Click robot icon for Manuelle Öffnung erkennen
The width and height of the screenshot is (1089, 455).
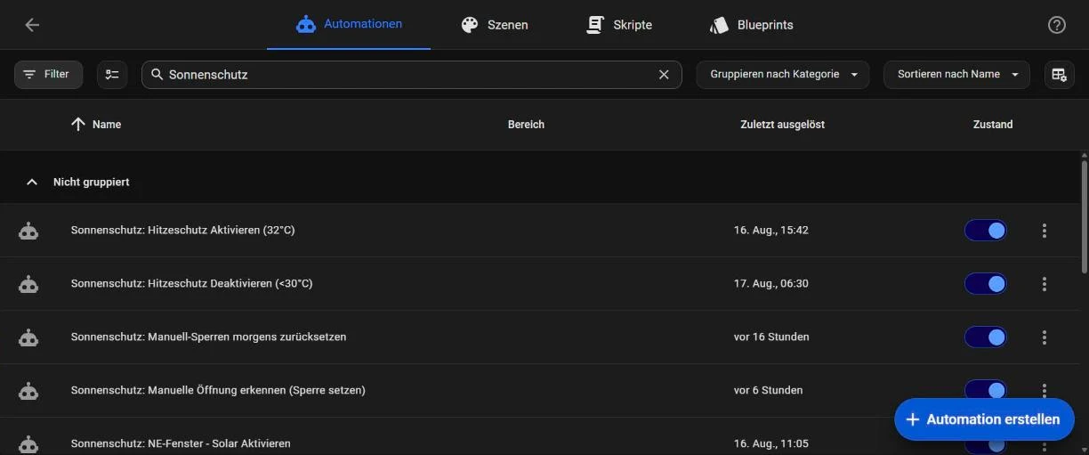pos(28,391)
